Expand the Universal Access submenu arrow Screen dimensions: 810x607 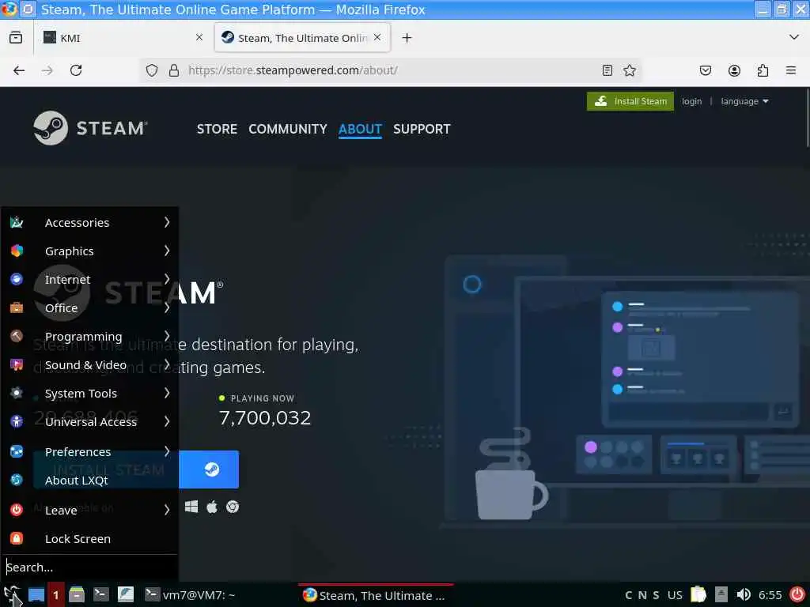[167, 422]
